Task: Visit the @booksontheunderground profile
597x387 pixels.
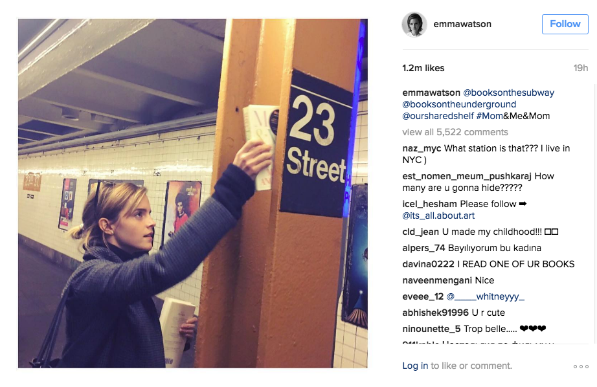Action: point(459,104)
